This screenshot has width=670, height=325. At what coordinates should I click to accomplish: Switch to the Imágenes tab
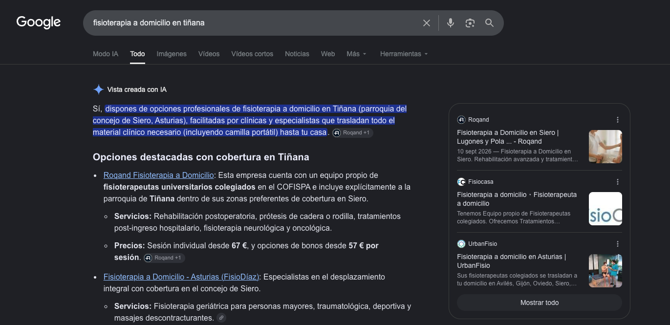(172, 54)
